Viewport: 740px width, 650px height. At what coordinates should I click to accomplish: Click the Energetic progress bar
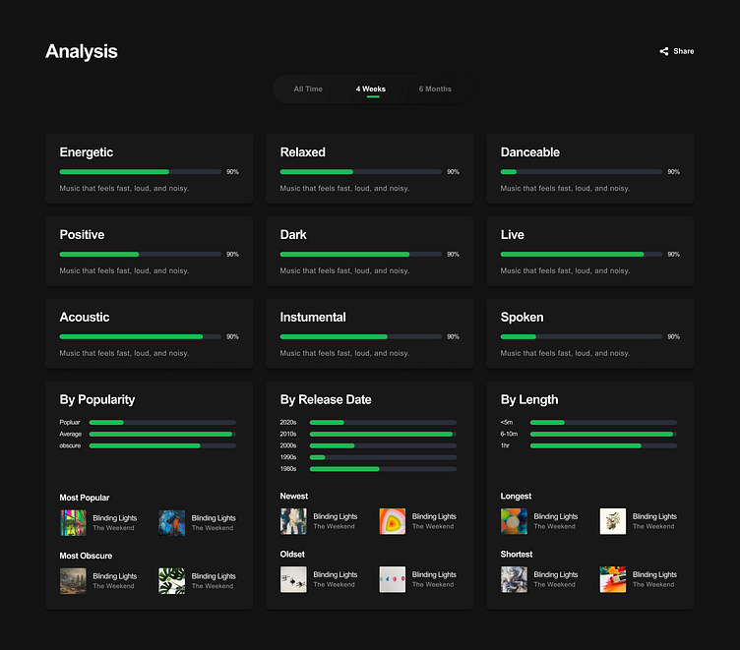pos(141,172)
